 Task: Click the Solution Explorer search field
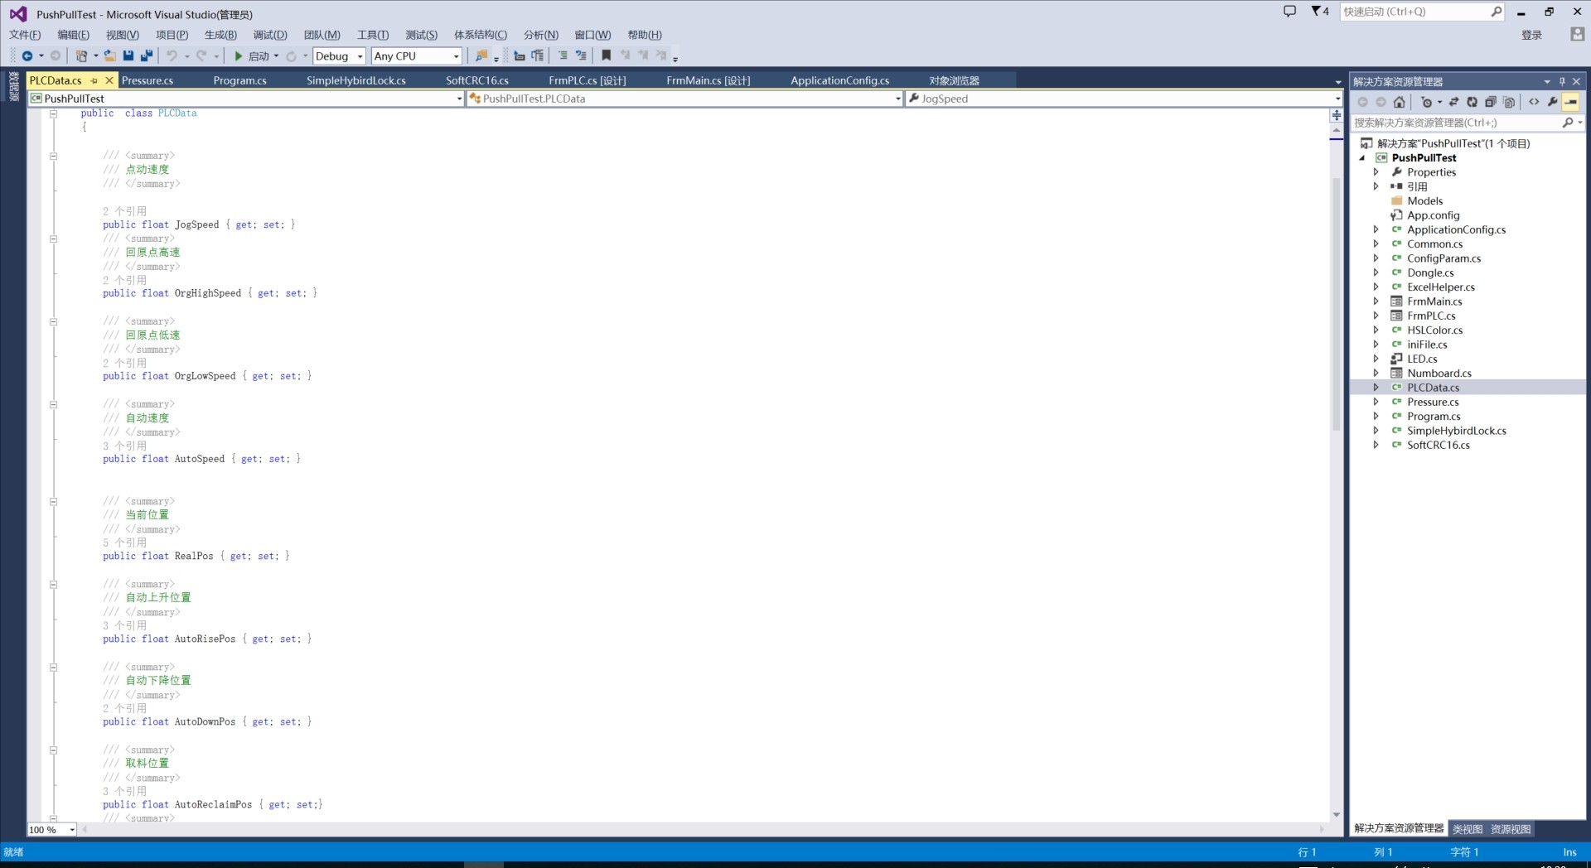[x=1468, y=123]
